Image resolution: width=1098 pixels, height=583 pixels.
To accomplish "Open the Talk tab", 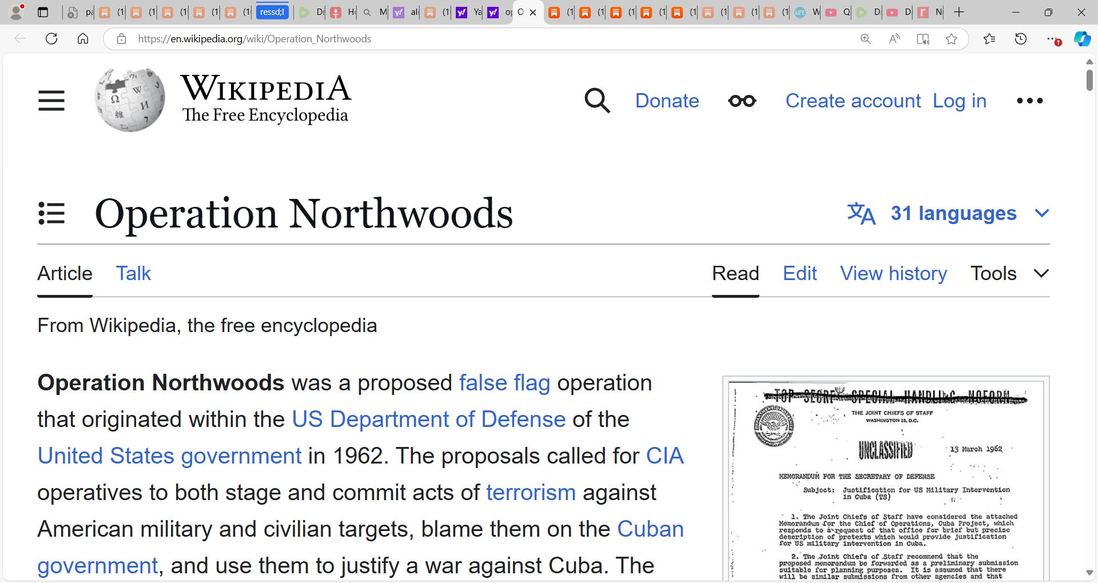I will coord(133,273).
